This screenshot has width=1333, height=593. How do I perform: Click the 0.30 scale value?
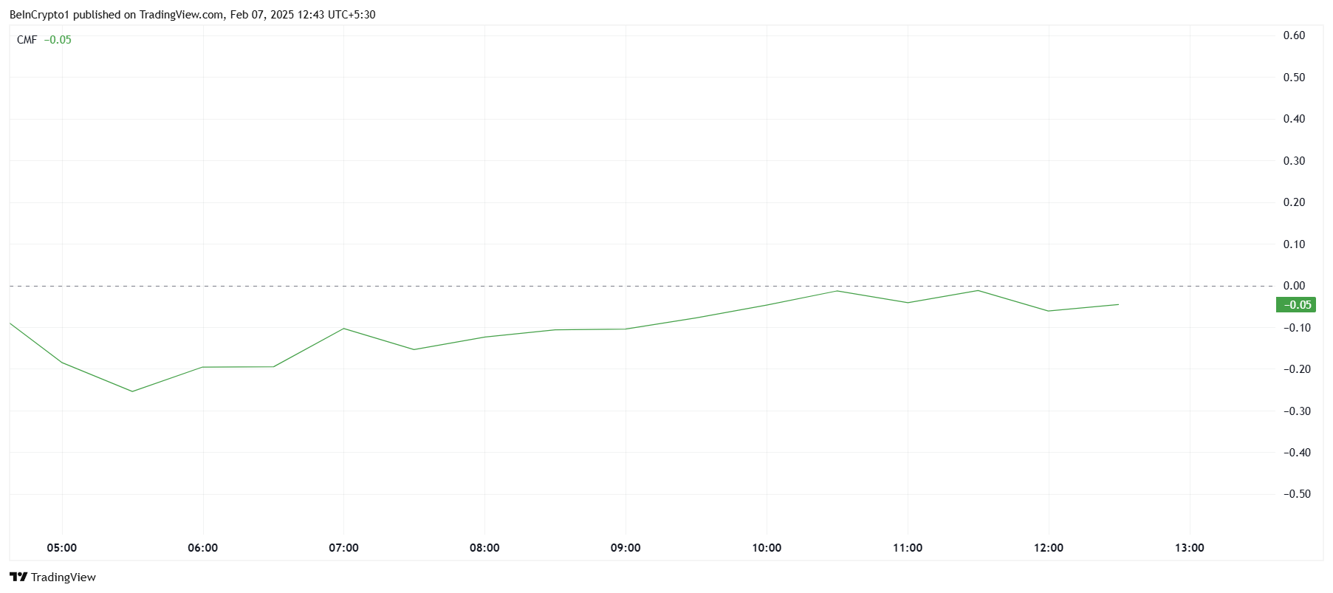click(1294, 161)
